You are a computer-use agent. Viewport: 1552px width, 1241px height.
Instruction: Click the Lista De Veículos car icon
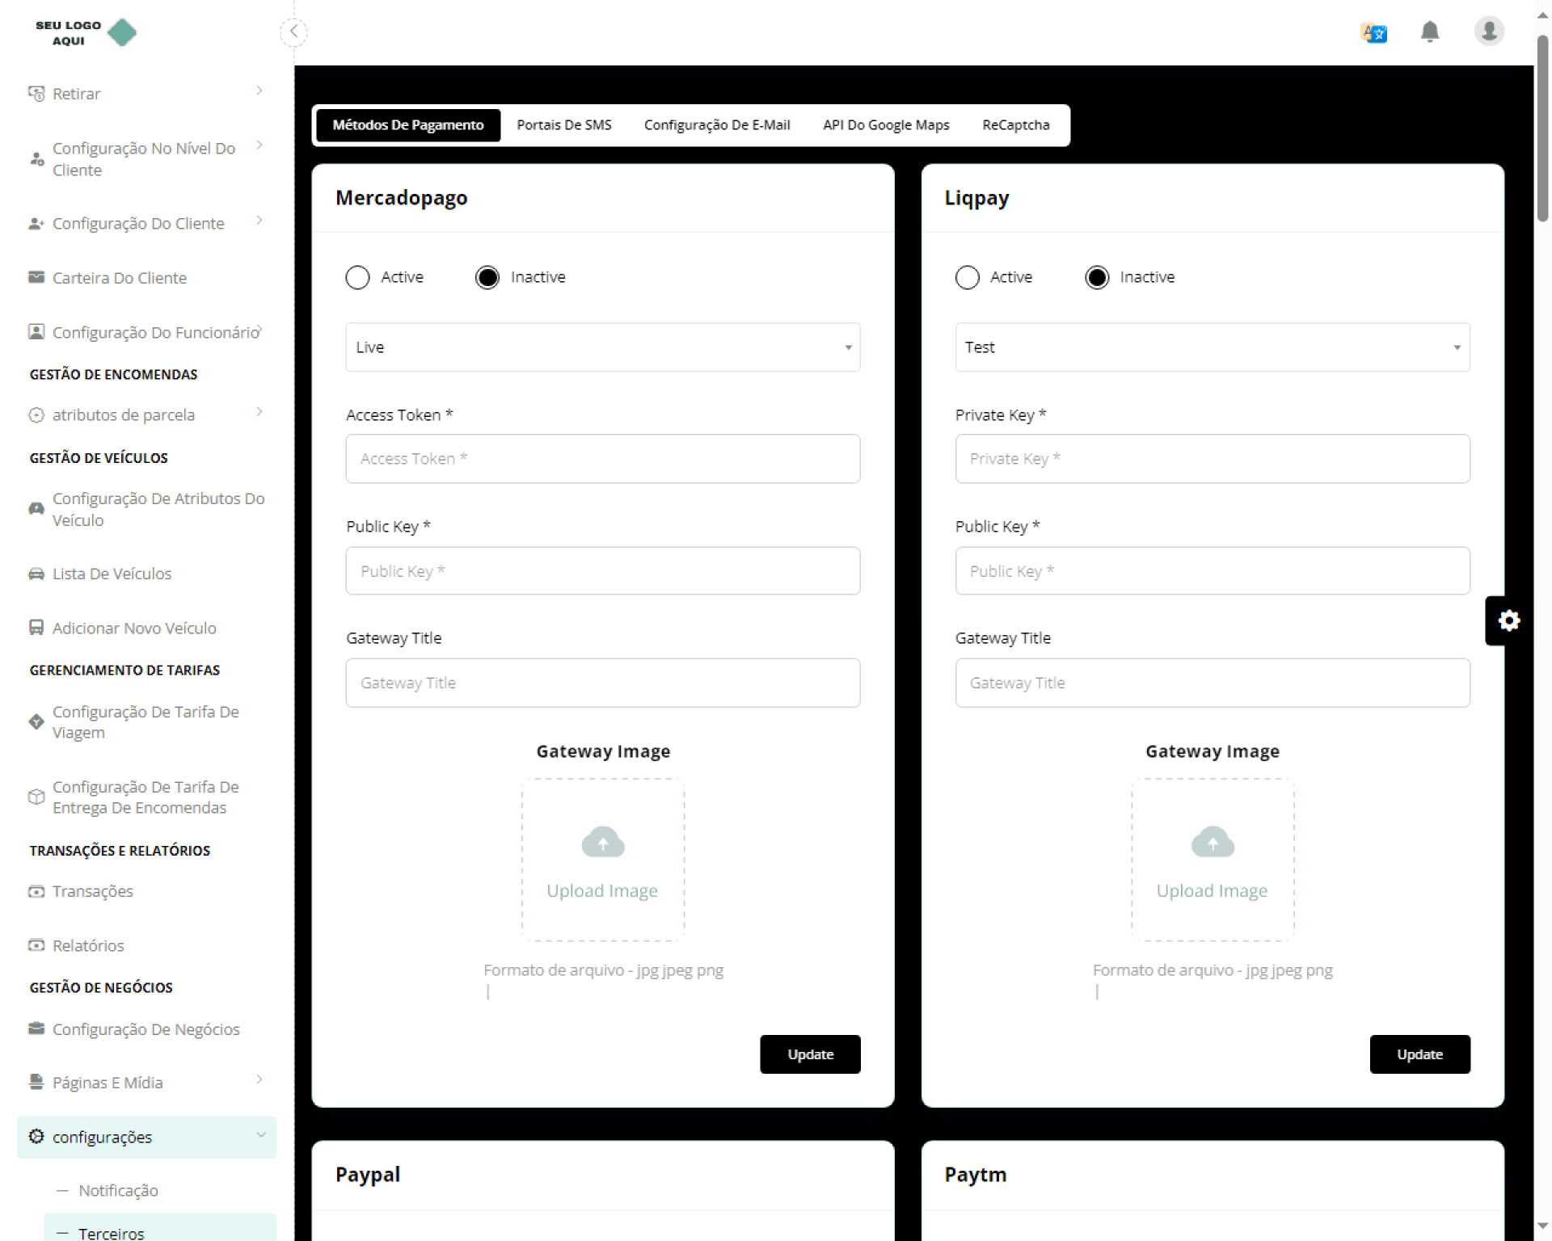(x=36, y=574)
